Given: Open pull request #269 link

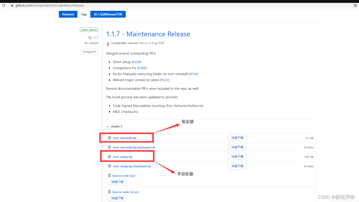Looking at the screenshot, I should (142, 68).
